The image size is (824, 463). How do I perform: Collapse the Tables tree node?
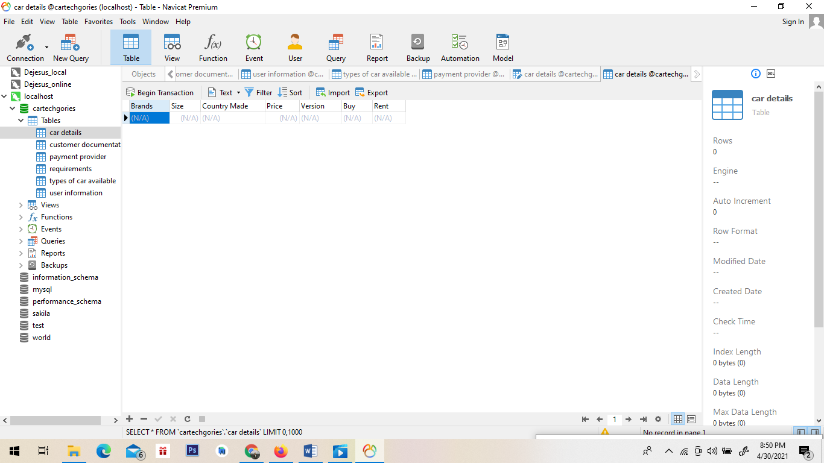coord(21,121)
